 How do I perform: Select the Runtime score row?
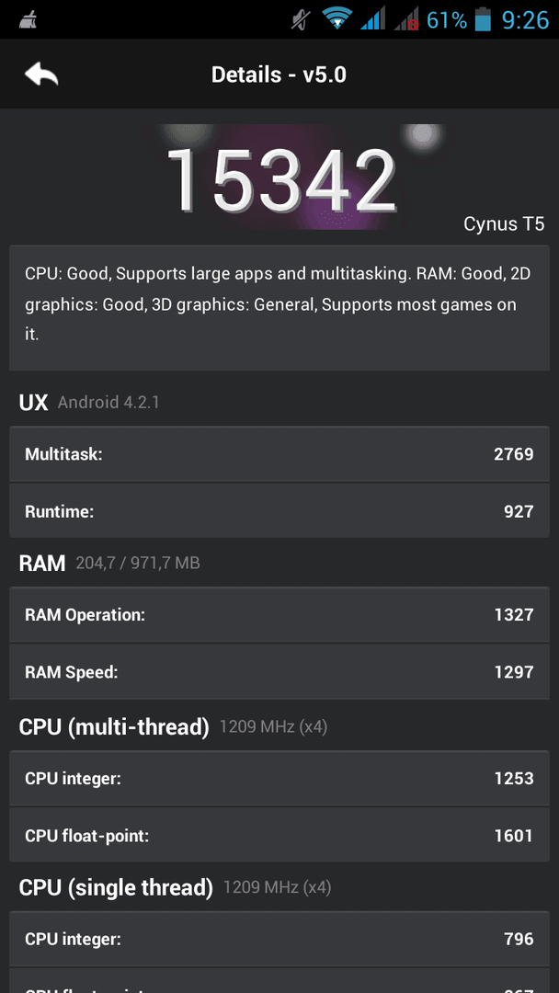[279, 511]
